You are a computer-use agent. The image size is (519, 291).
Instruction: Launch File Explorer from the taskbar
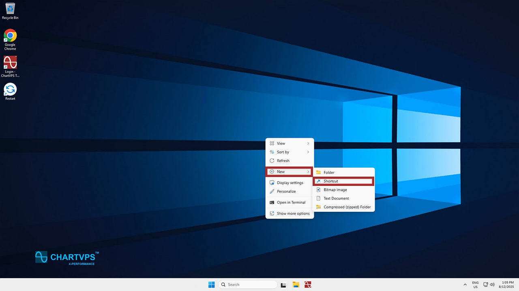(296, 285)
